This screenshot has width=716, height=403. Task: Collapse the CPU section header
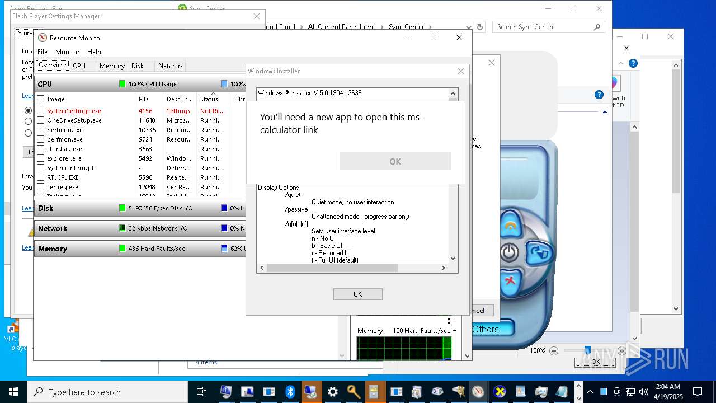[x=140, y=84]
